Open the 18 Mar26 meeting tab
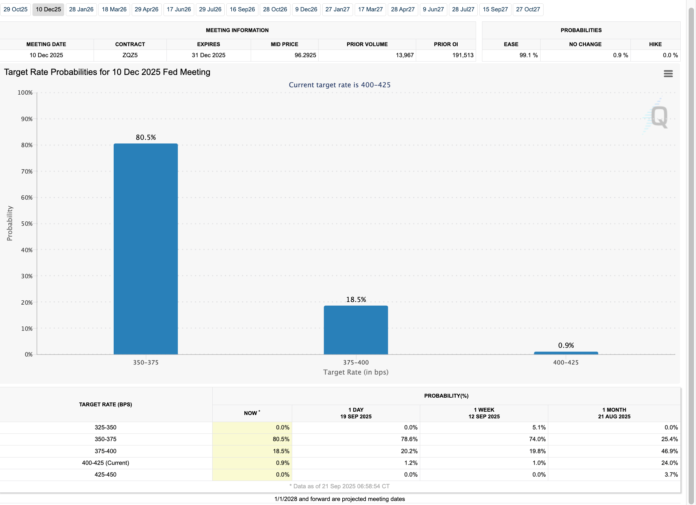Viewport: 696px width, 505px height. (x=114, y=9)
